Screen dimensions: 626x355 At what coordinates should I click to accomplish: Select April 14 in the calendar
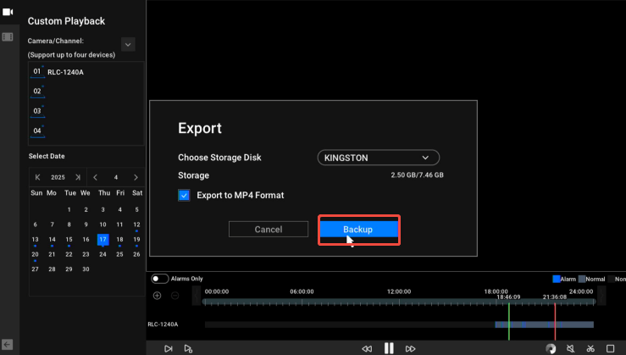52,239
